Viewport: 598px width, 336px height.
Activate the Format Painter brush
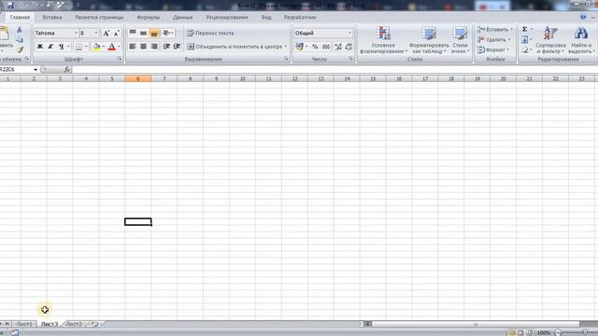point(20,49)
